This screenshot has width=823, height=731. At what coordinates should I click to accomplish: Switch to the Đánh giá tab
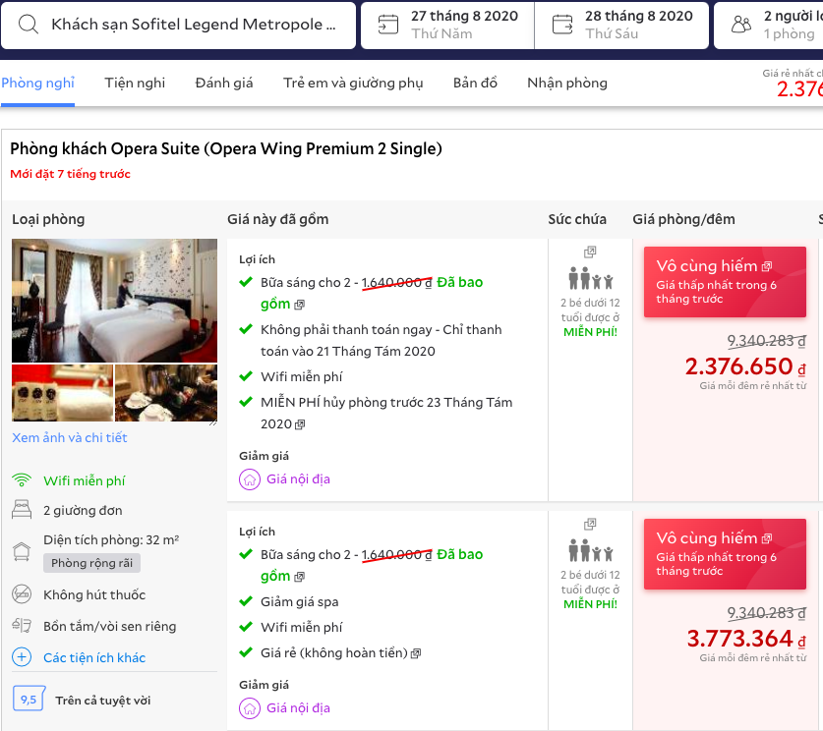point(224,83)
